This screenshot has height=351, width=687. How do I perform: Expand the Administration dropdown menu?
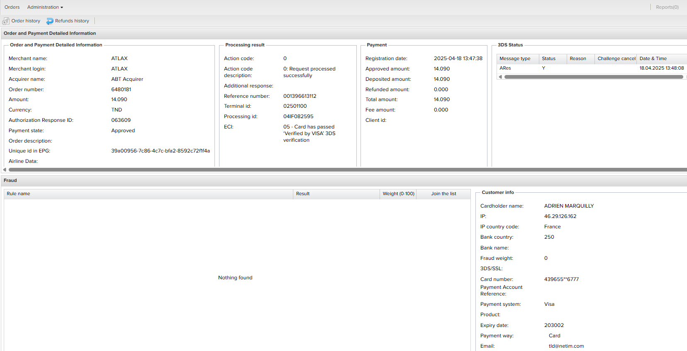point(45,7)
